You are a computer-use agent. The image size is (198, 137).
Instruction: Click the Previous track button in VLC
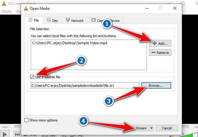pos(17,135)
